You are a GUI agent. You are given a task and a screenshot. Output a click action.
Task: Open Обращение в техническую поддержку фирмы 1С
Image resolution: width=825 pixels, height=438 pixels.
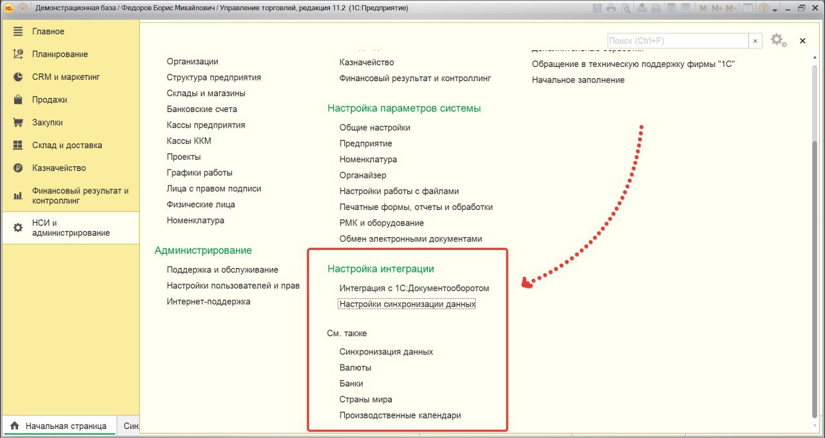[x=634, y=64]
